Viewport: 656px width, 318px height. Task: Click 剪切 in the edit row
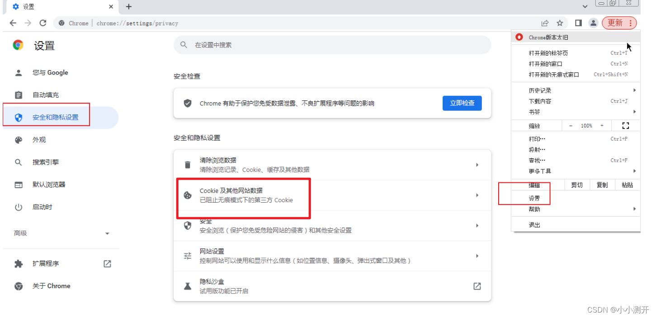point(577,185)
